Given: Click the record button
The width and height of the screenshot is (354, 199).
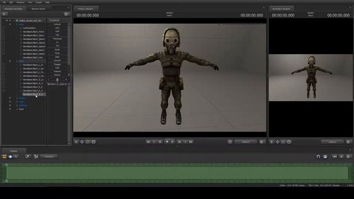Looking at the screenshot, I should coord(167,142).
